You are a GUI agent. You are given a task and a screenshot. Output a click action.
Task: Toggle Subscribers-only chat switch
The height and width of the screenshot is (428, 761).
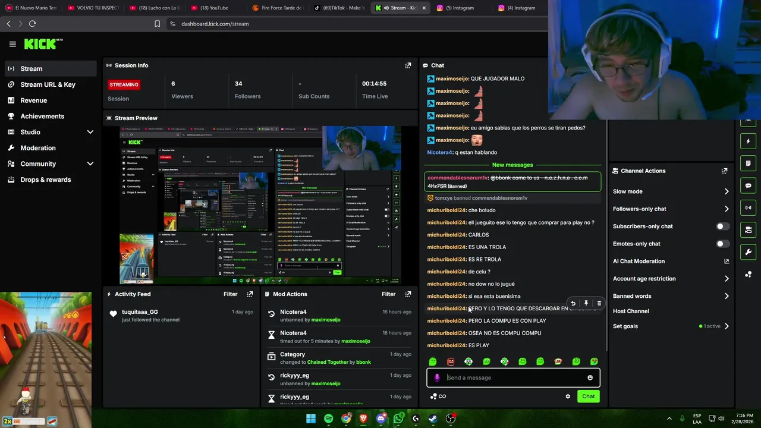(x=722, y=226)
